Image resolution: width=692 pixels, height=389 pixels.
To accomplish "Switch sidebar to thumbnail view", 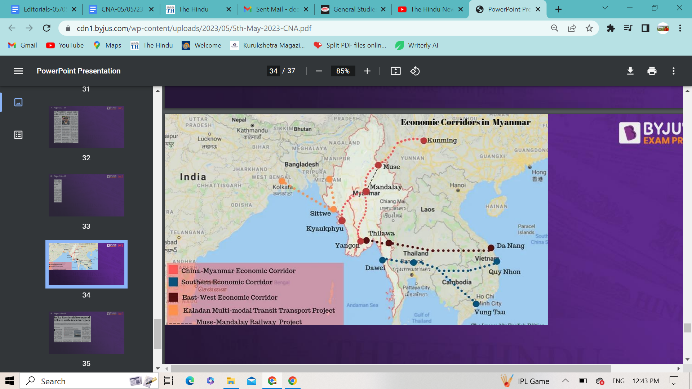I will tap(18, 102).
